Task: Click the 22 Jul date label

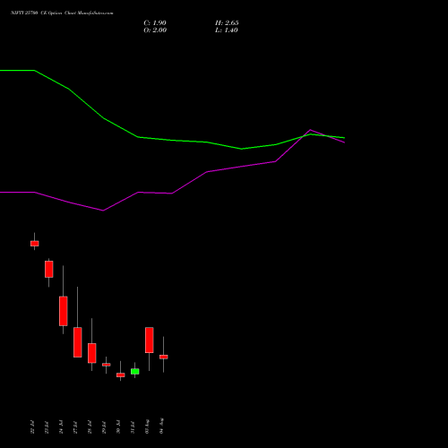Action: 32,427
